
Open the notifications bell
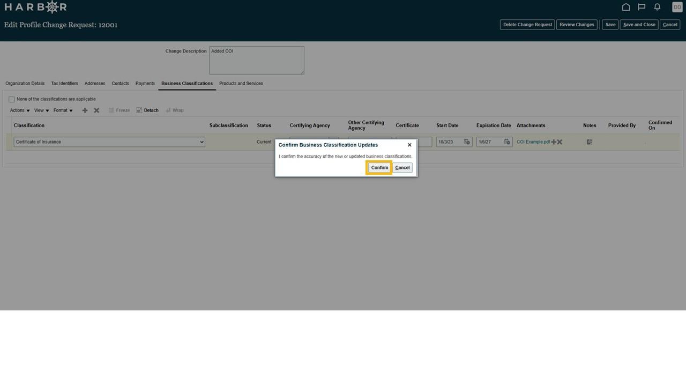657,7
